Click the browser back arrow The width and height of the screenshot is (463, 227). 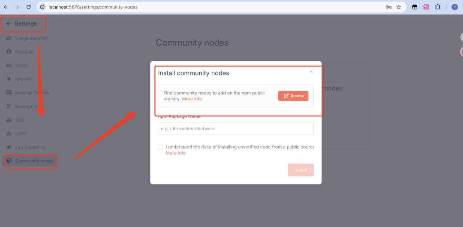tap(6, 7)
